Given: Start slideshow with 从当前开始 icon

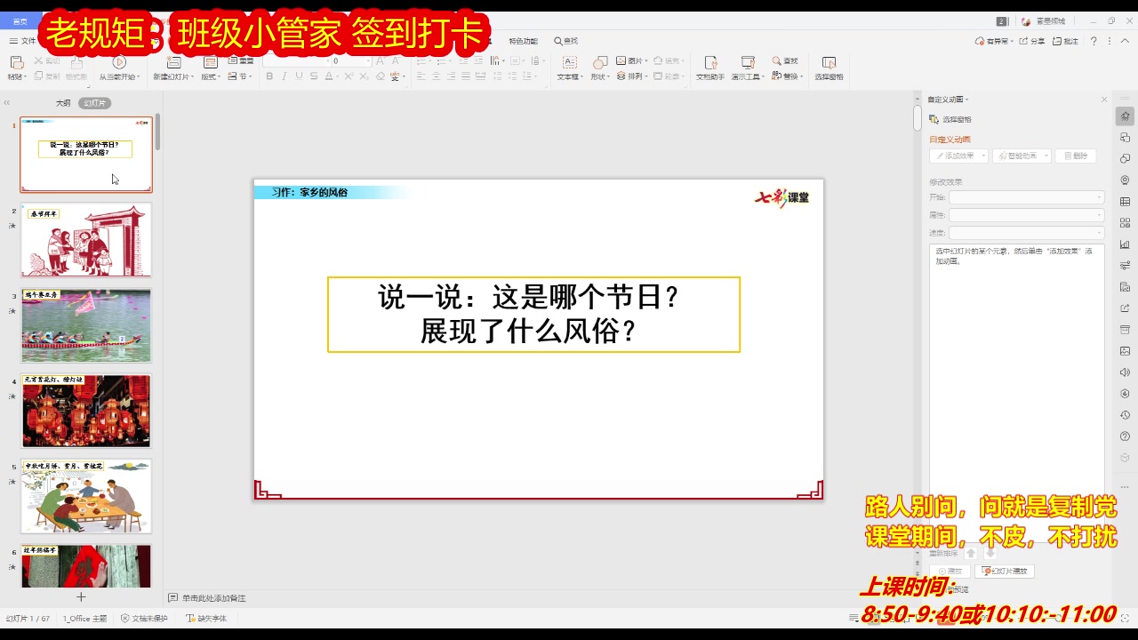Looking at the screenshot, I should click(120, 64).
